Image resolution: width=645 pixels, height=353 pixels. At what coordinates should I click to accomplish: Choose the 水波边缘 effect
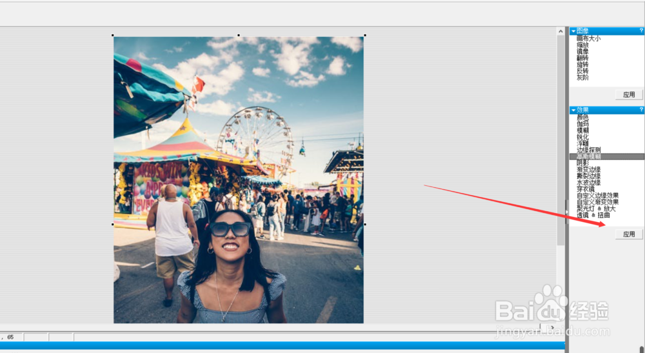588,183
